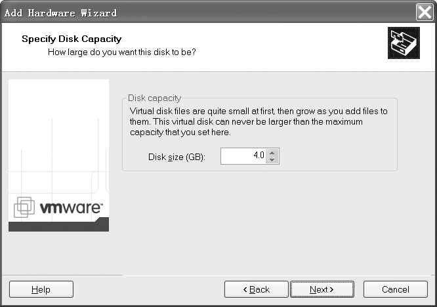Click the dark stripe below the VMware logo
Viewport: 437px width, 307px height.
point(58,225)
